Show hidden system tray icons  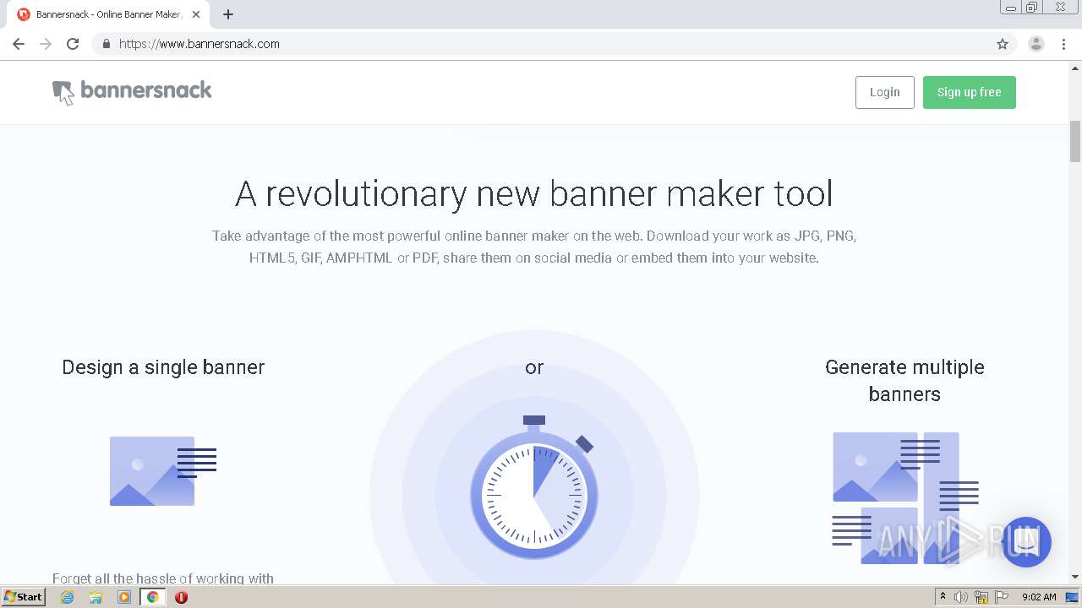[x=943, y=597]
